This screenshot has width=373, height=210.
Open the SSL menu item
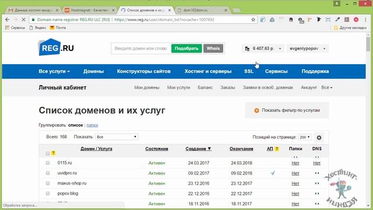point(249,71)
